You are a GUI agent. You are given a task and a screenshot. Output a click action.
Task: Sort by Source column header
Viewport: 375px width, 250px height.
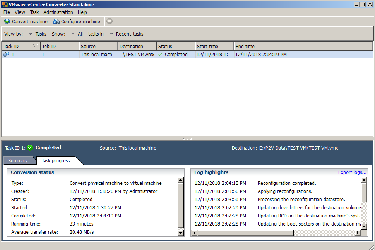click(98, 46)
